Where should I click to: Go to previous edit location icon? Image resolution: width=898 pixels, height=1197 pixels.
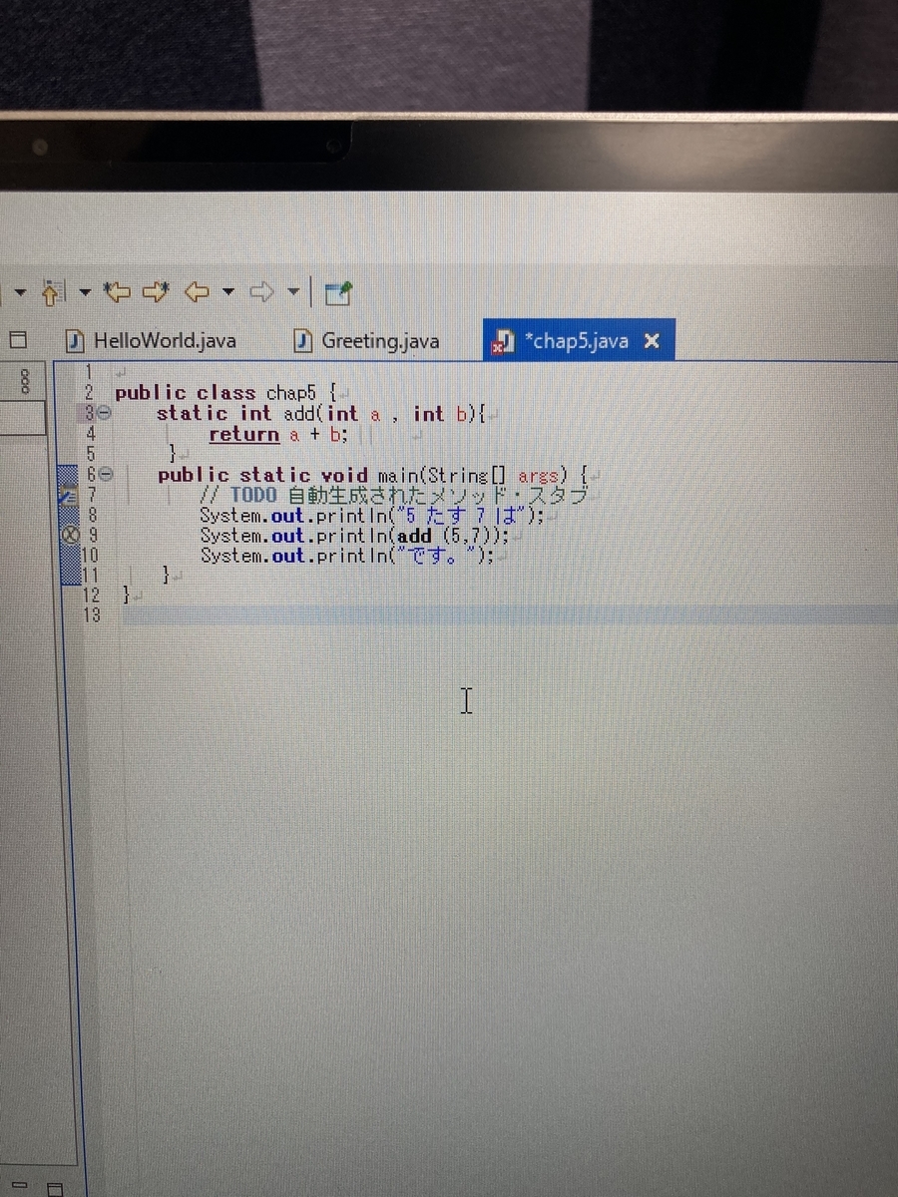tap(118, 292)
